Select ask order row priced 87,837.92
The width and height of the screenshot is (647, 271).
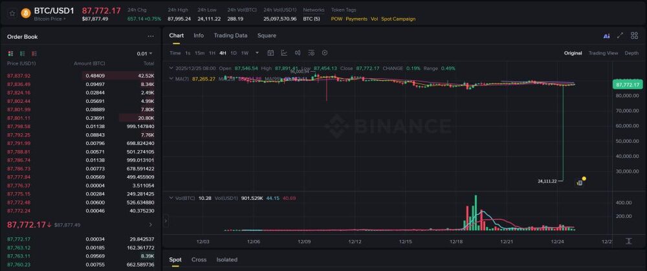(x=80, y=76)
